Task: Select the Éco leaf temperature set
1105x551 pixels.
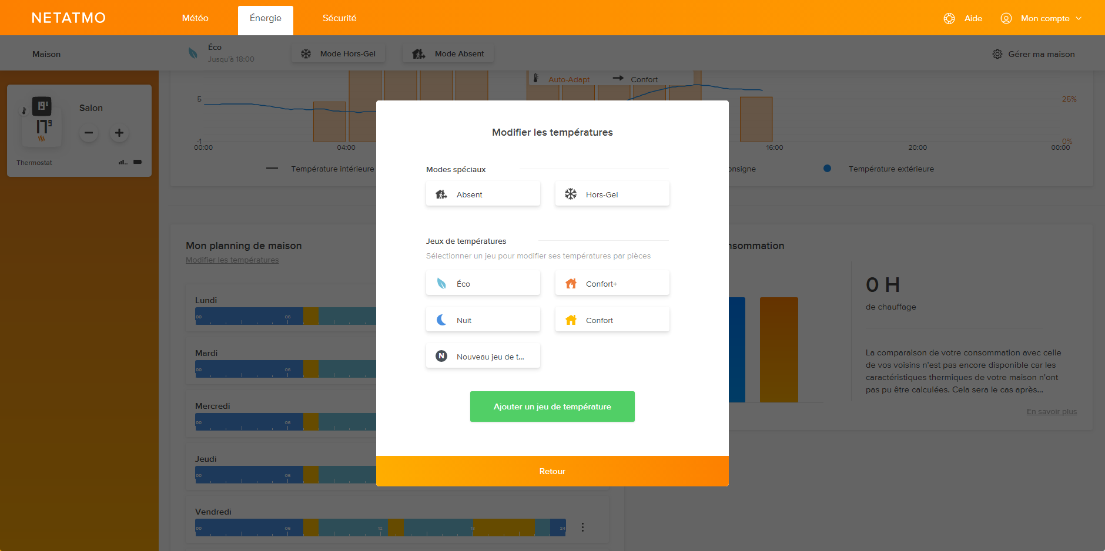Action: [x=483, y=284]
